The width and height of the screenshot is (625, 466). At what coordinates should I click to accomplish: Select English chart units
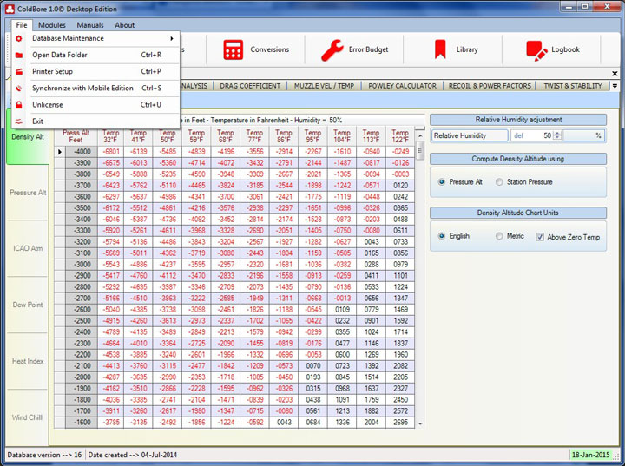(441, 236)
